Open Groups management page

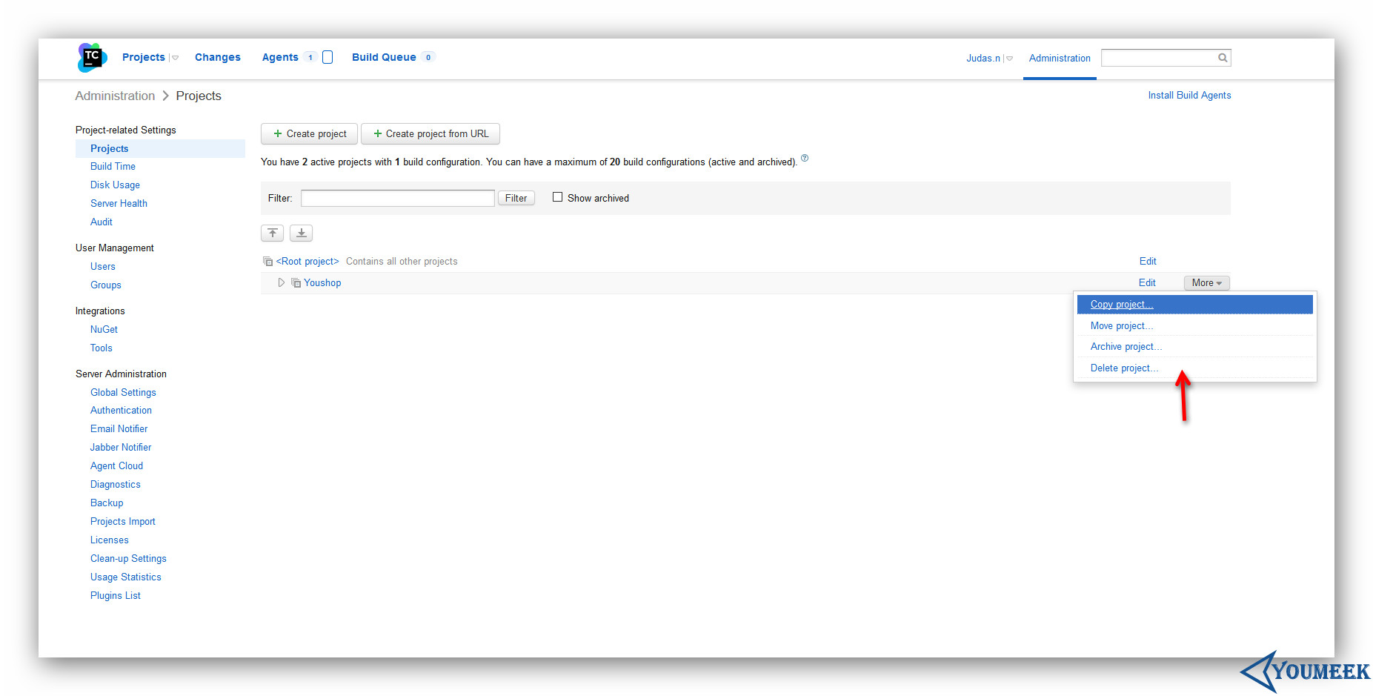pos(106,285)
